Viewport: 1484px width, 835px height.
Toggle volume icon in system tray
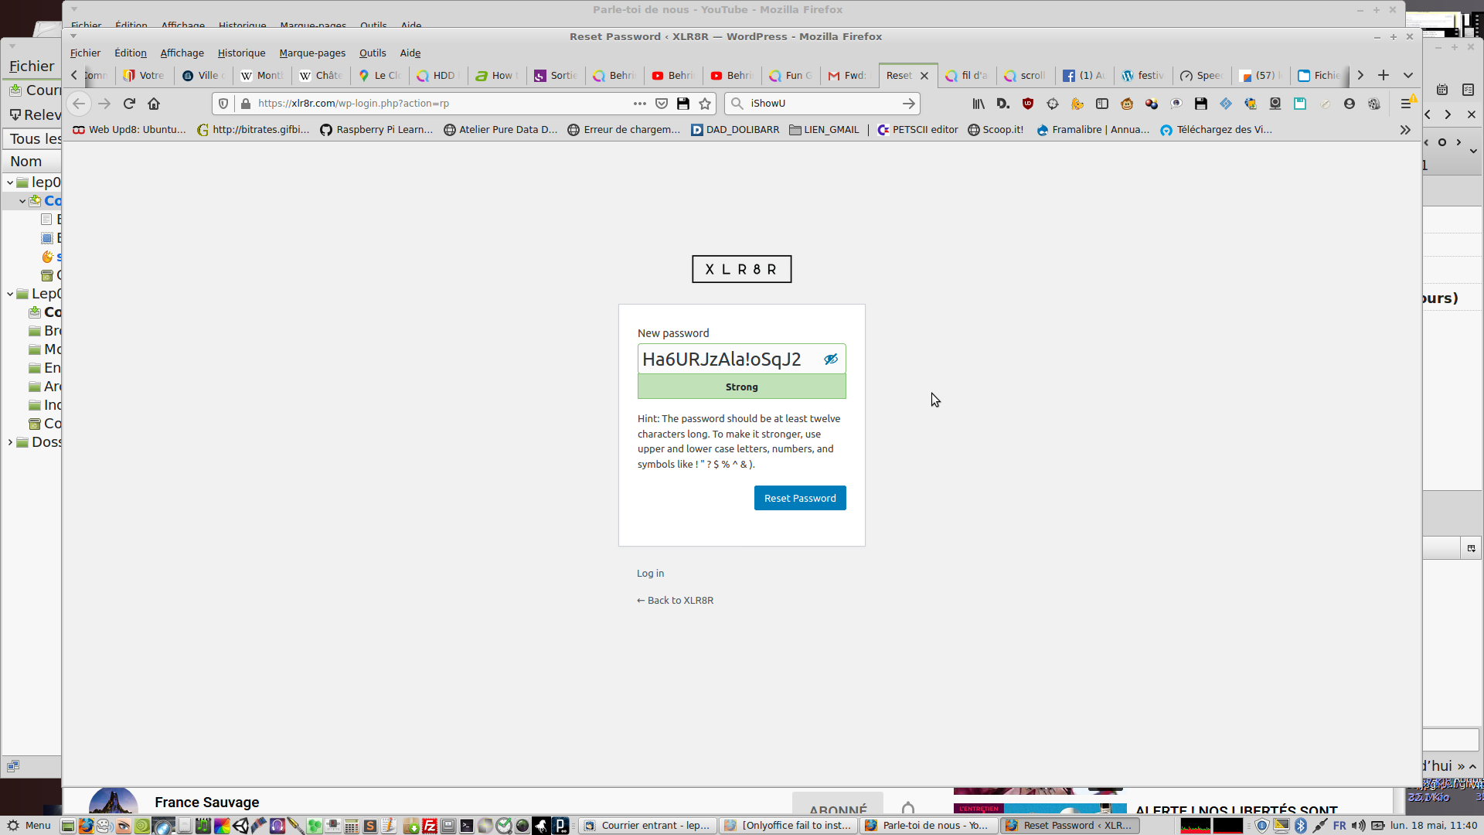click(1358, 826)
